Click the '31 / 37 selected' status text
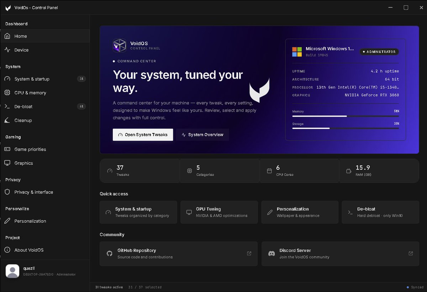The image size is (427, 292). pos(145,287)
